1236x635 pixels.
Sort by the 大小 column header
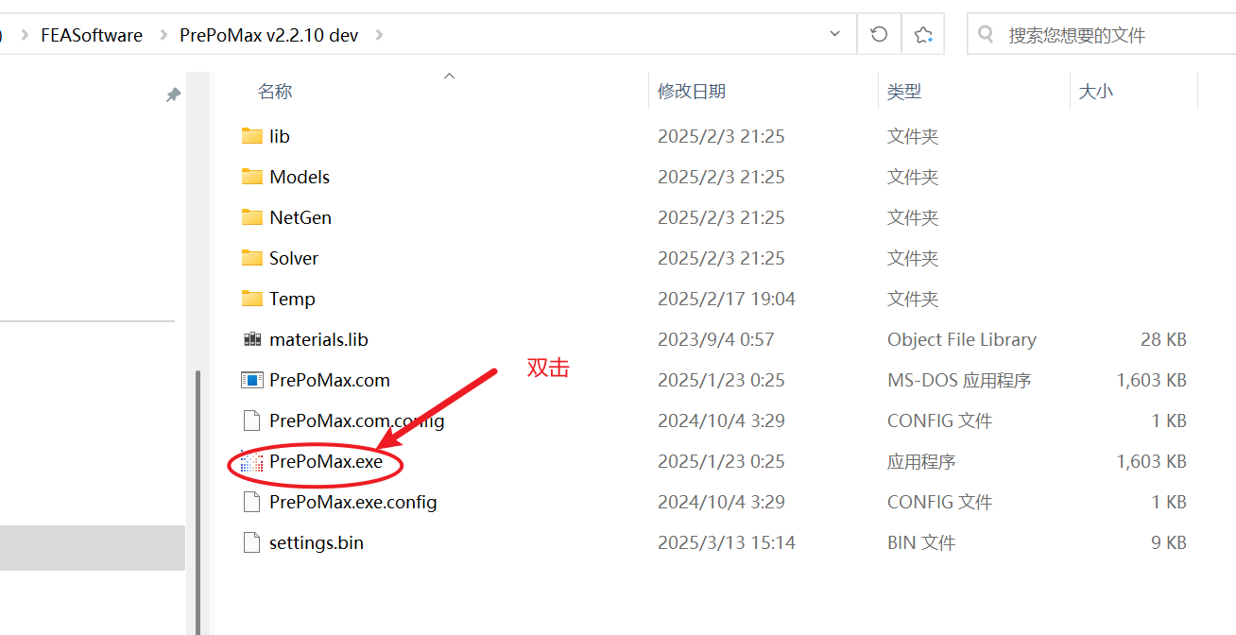(x=1096, y=92)
